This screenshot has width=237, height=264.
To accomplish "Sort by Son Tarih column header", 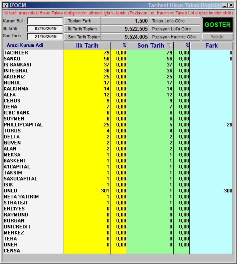I will pos(151,46).
